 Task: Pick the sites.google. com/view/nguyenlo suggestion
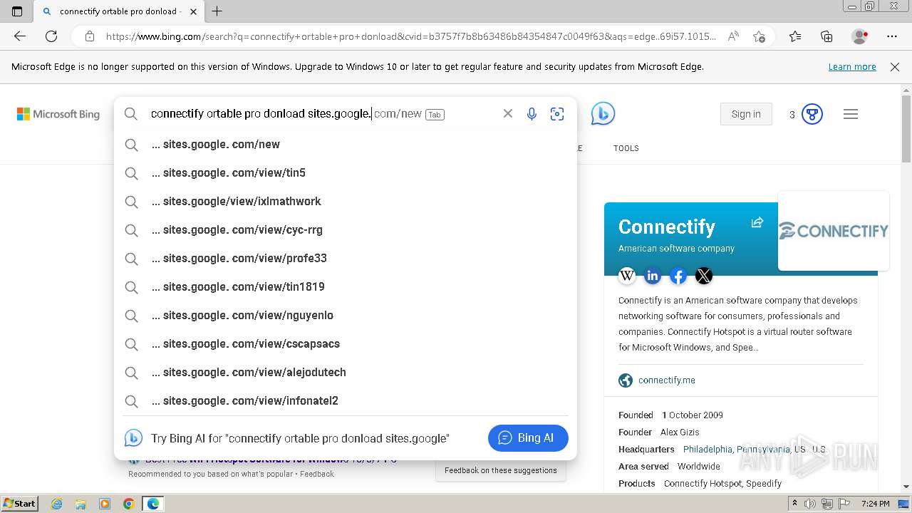click(346, 315)
